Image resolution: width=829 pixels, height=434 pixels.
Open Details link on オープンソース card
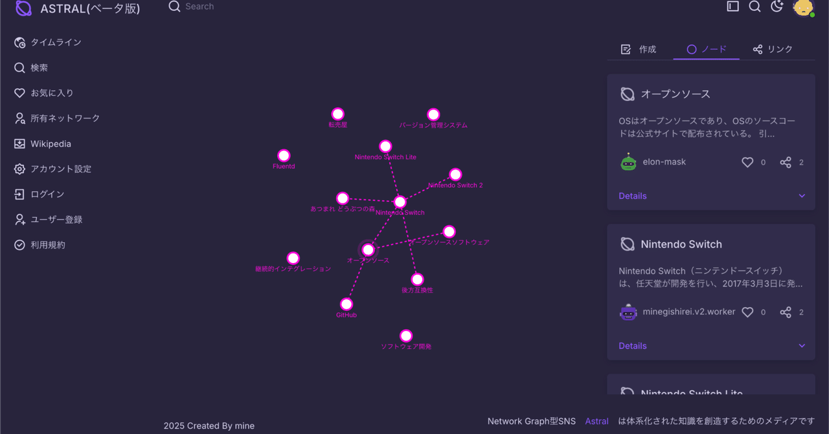click(x=633, y=196)
